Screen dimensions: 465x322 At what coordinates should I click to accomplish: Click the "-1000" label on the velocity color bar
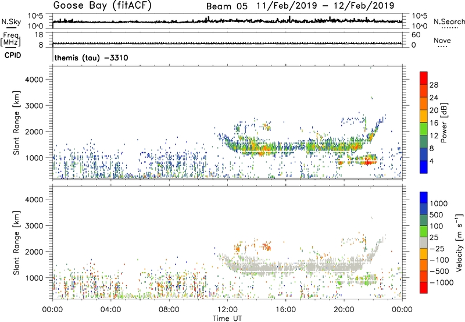pyautogui.click(x=441, y=282)
